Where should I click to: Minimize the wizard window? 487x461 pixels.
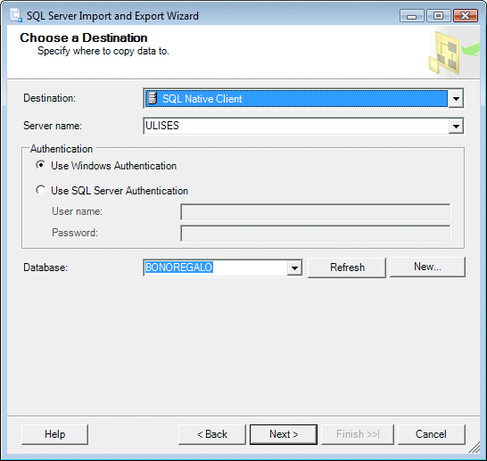pos(411,16)
